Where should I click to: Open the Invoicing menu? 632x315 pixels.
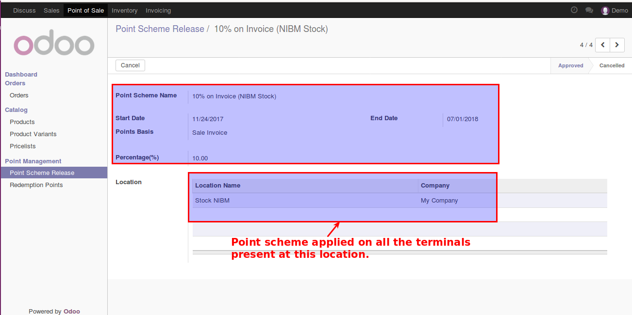(x=158, y=10)
